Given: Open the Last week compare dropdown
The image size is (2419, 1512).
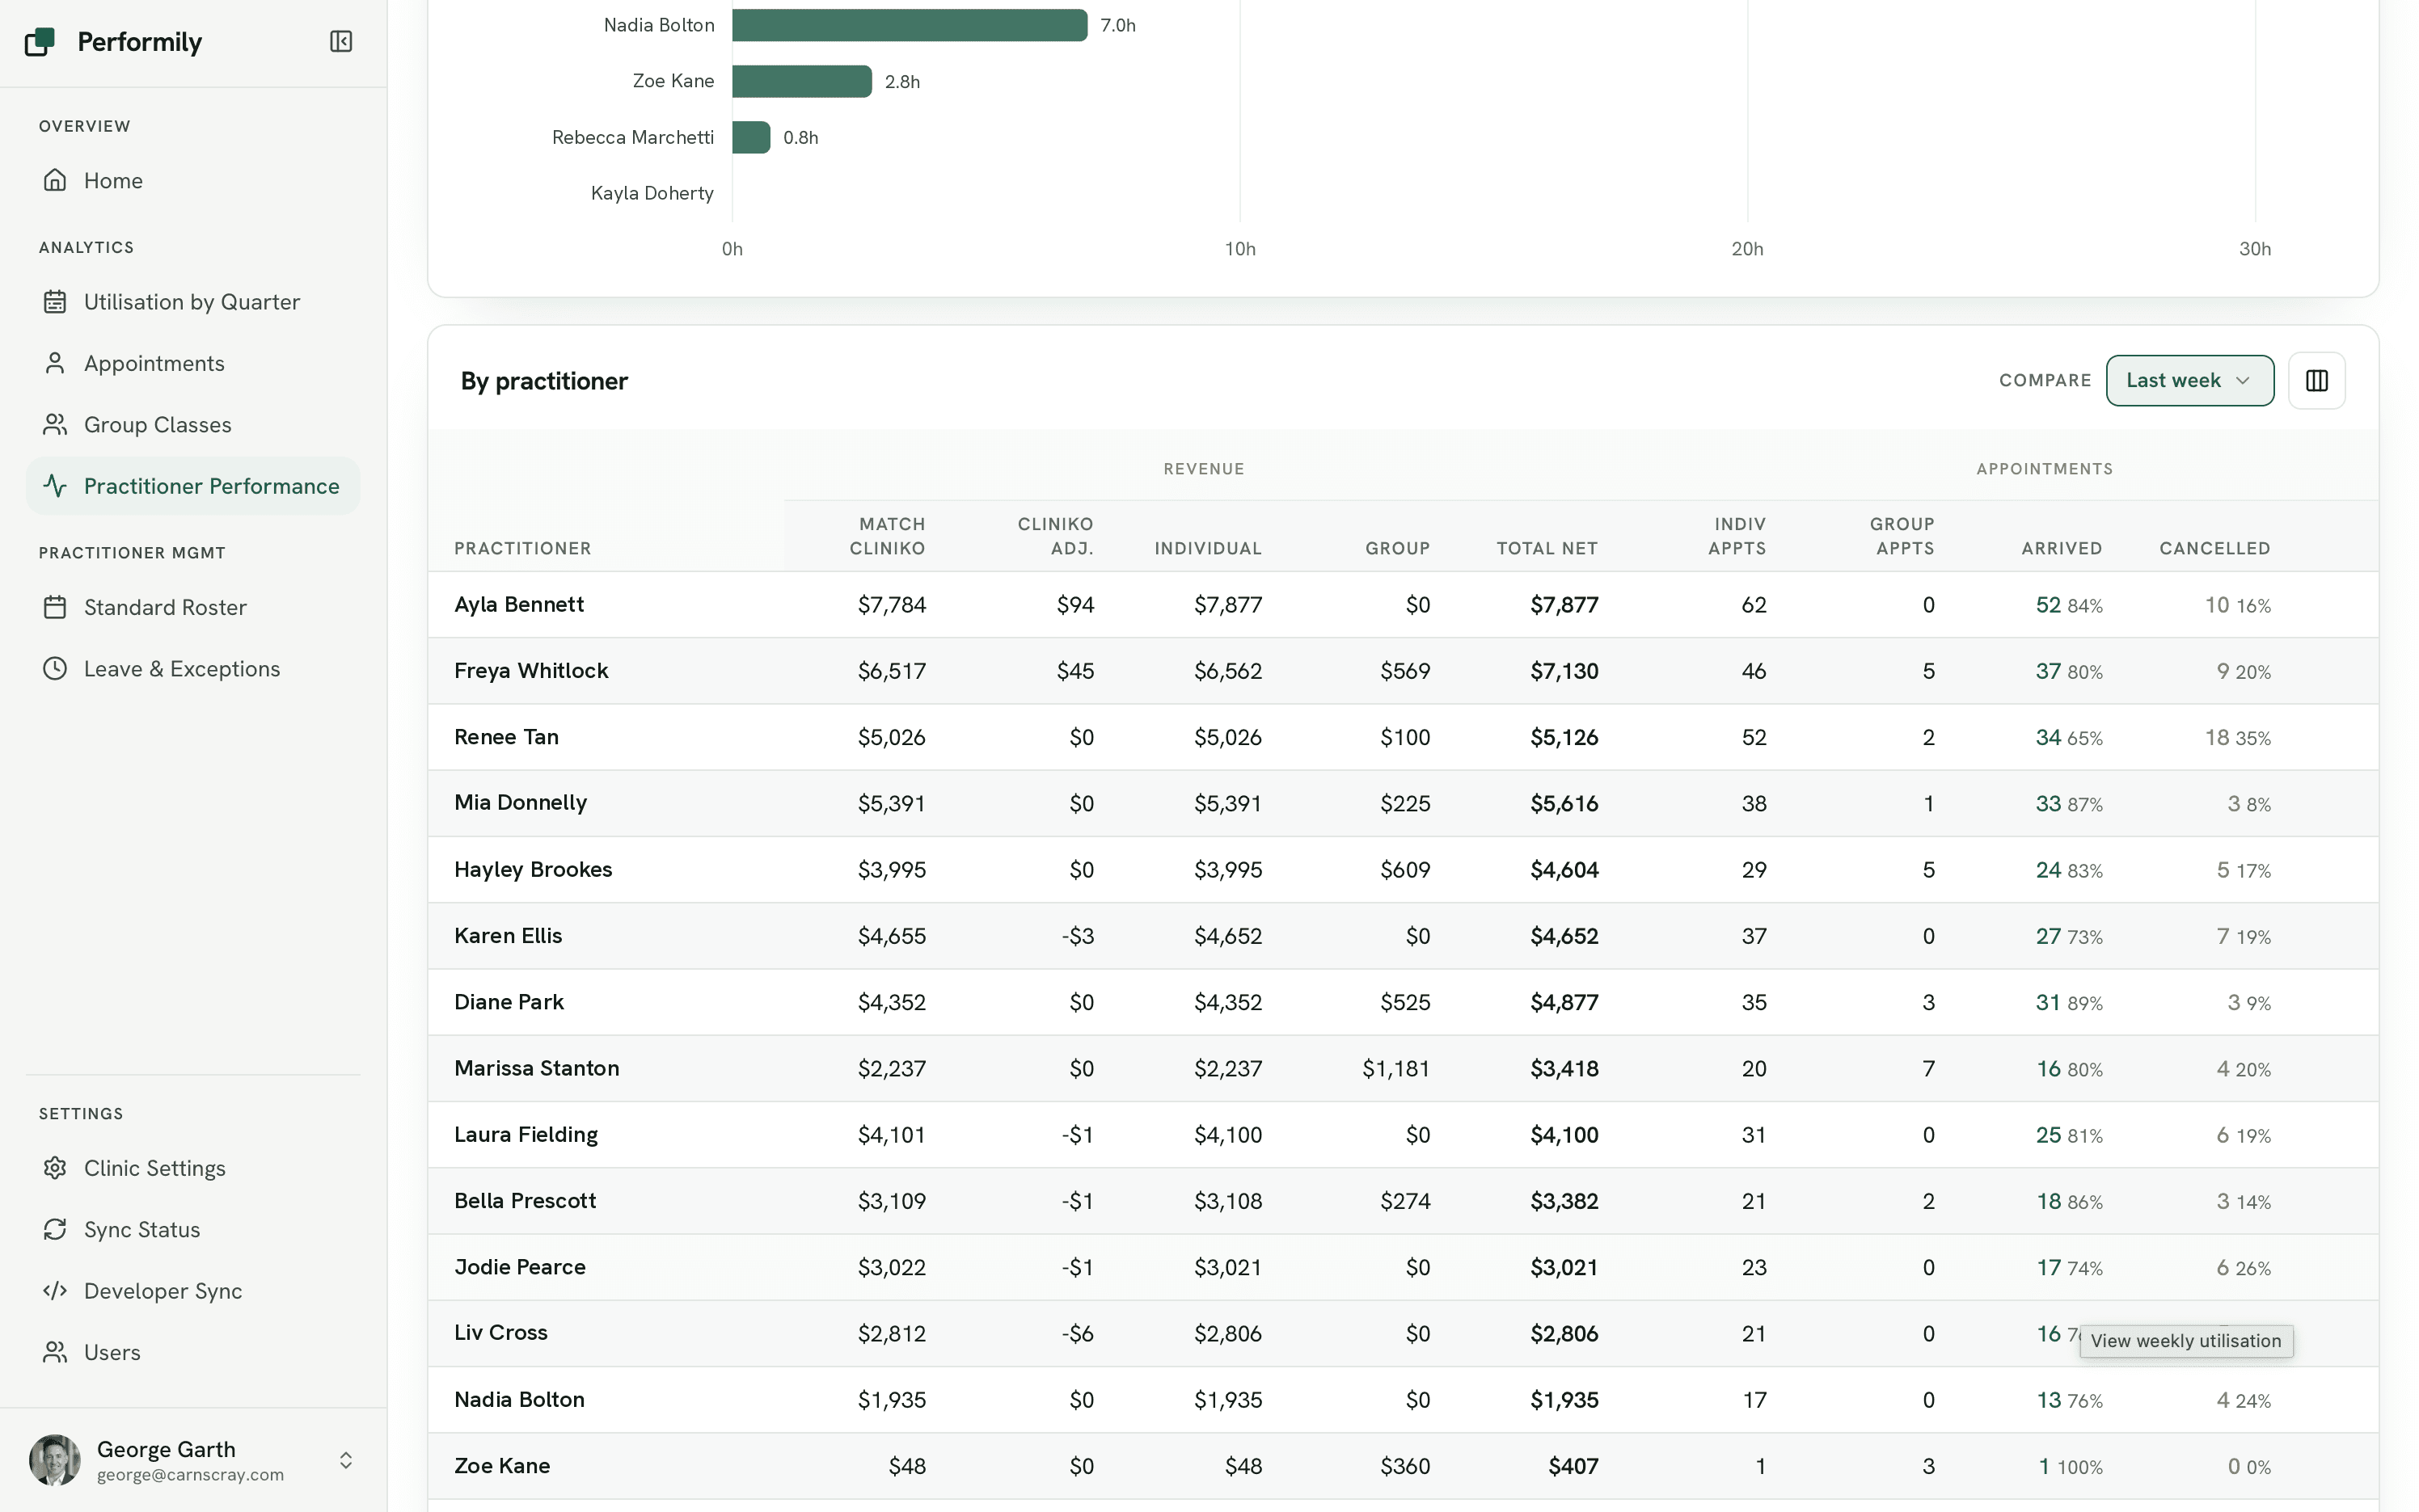Looking at the screenshot, I should 2189,380.
